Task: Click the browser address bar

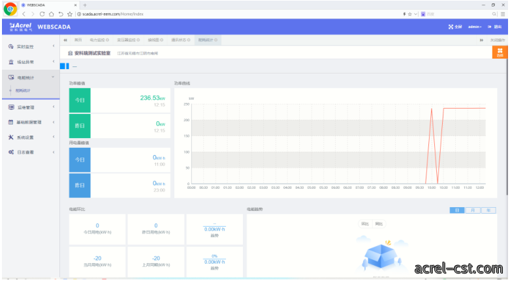Action: 238,14
